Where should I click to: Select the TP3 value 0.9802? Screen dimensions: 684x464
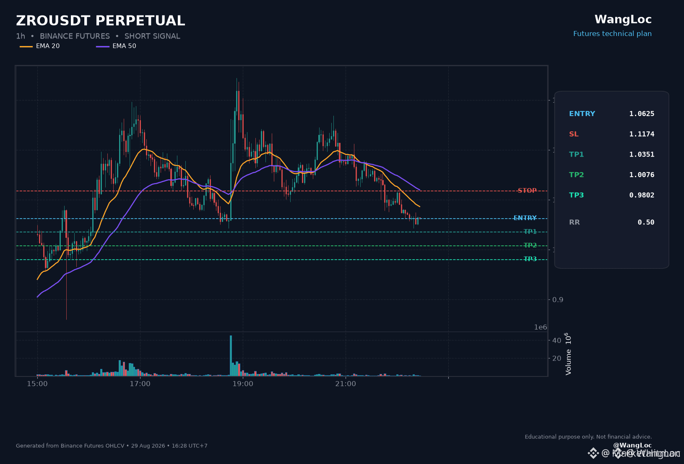[642, 195]
